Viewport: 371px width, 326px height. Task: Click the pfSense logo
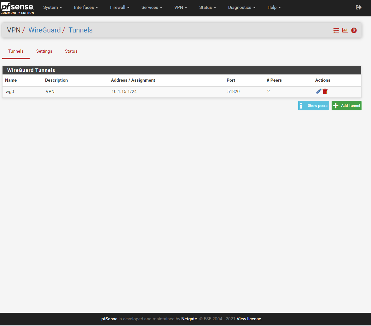[x=17, y=8]
